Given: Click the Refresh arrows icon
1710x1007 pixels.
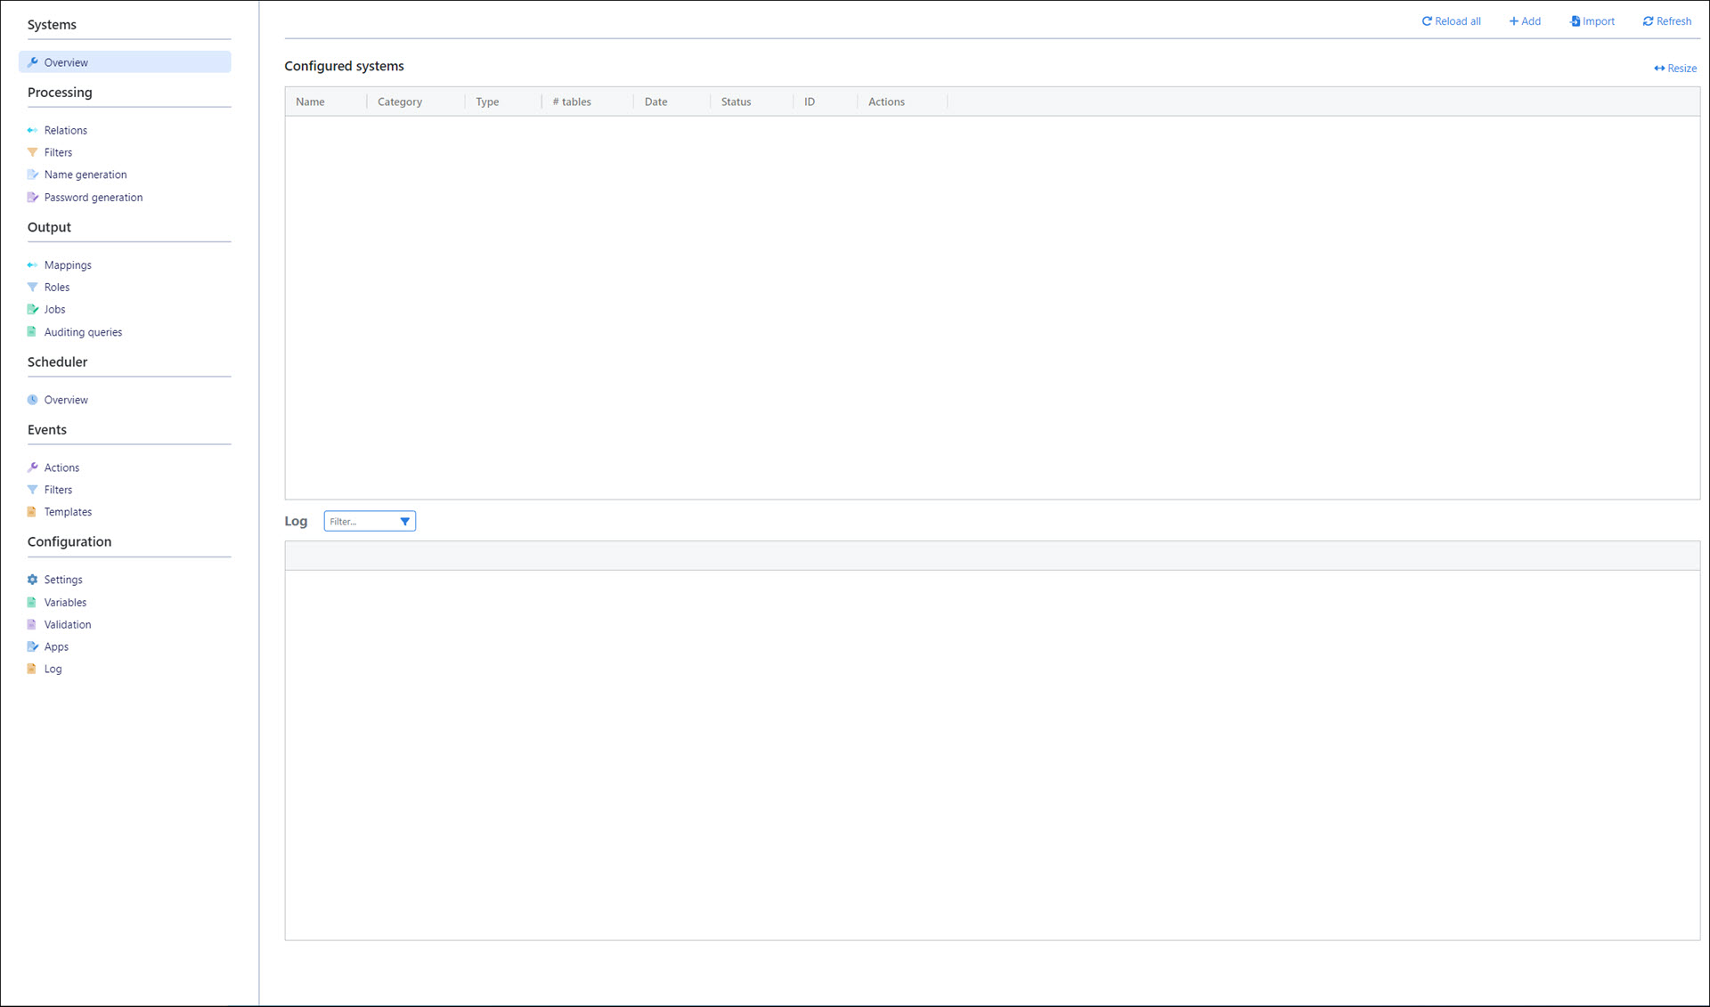Looking at the screenshot, I should (x=1648, y=21).
